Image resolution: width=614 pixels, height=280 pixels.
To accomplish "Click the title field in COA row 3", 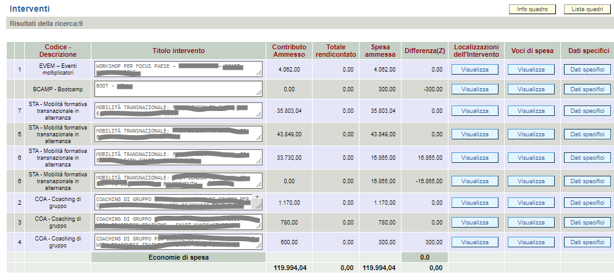I will 177,222.
